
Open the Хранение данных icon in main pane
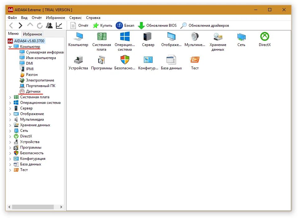(x=218, y=37)
